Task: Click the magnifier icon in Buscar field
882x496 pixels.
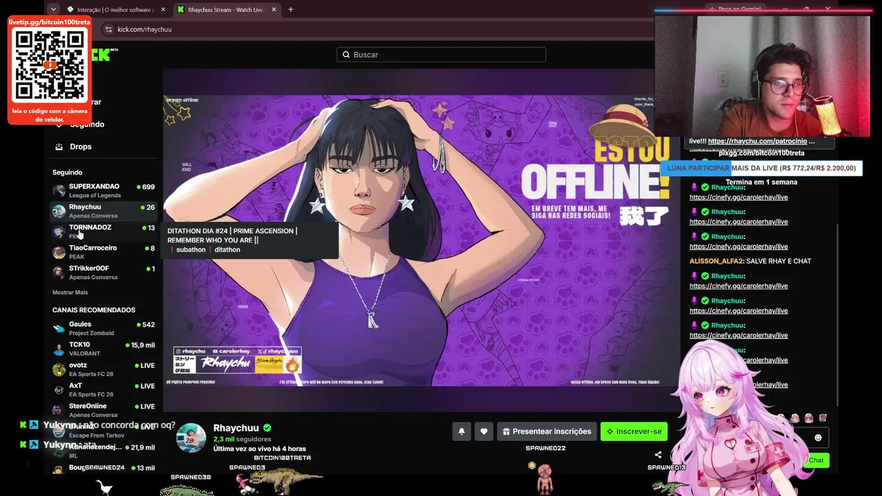Action: coord(346,54)
